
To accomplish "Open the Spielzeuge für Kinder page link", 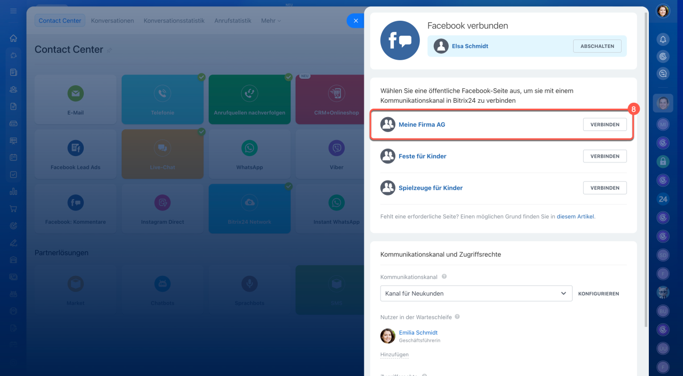I will pyautogui.click(x=431, y=188).
